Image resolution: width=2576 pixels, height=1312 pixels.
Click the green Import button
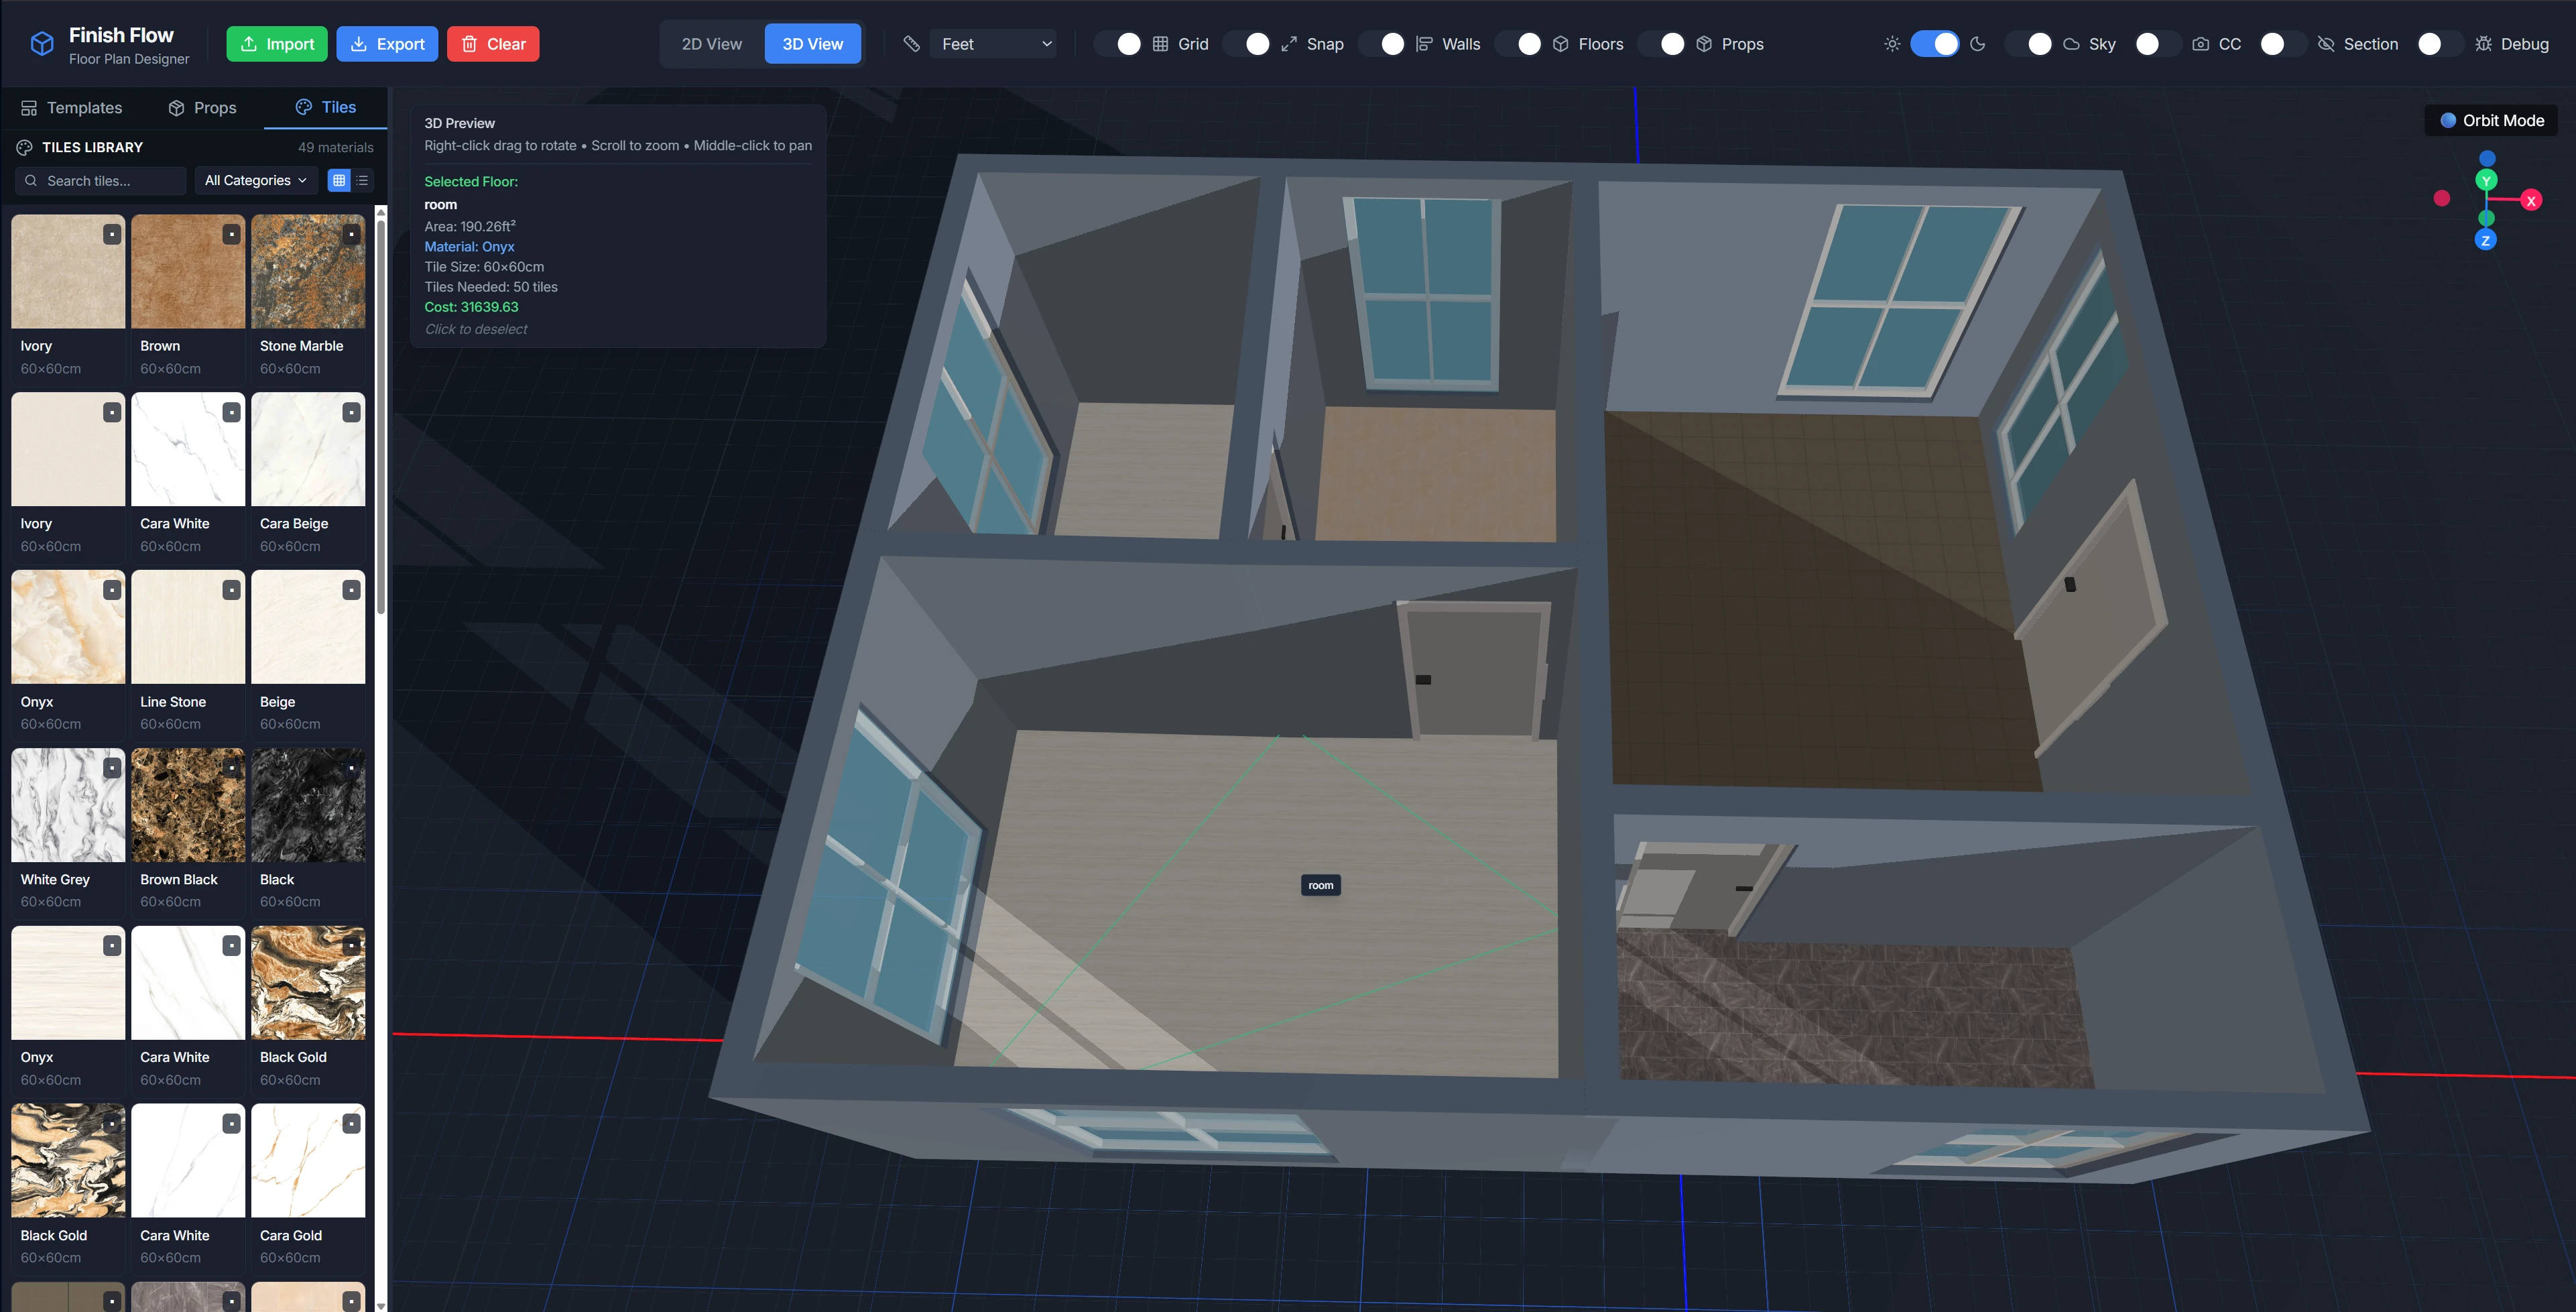(x=277, y=44)
